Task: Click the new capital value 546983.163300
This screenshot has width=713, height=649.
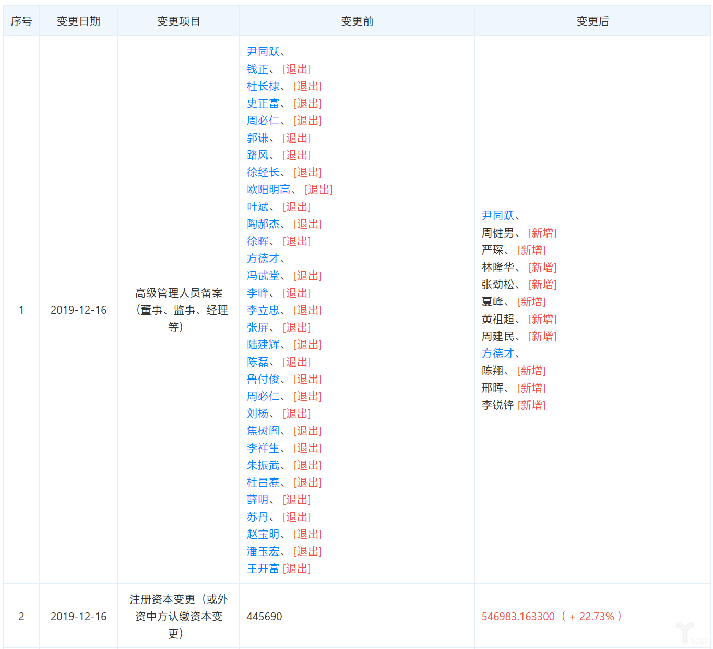Action: pyautogui.click(x=518, y=617)
